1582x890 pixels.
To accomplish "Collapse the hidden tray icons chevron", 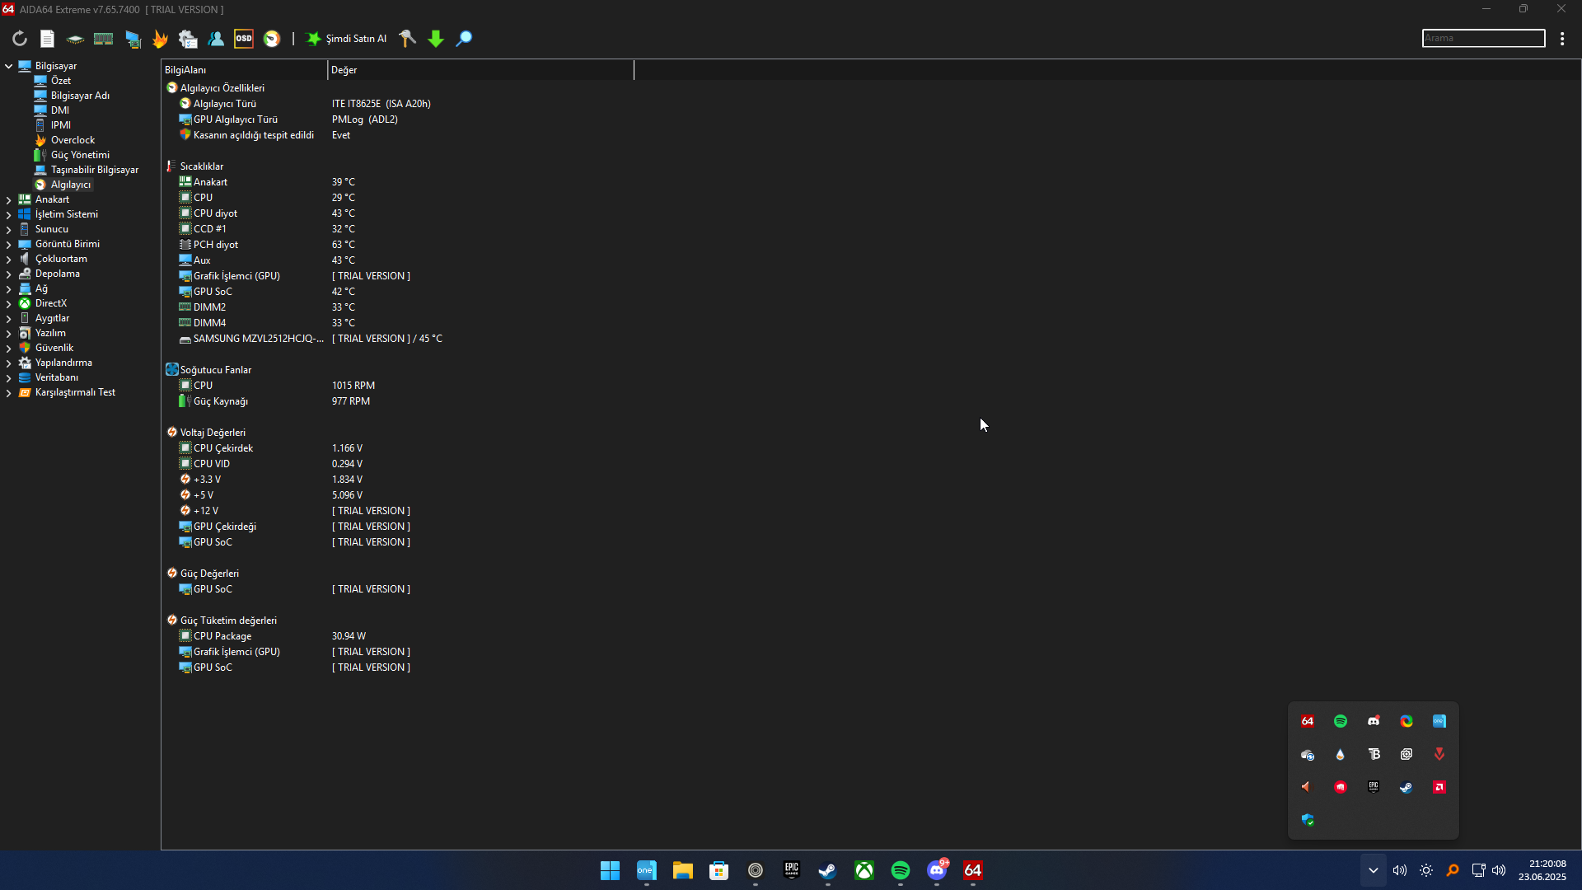I will 1373,870.
